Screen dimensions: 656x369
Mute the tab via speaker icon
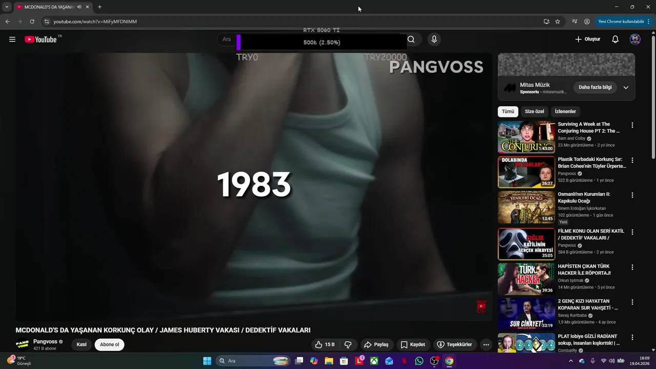79,7
